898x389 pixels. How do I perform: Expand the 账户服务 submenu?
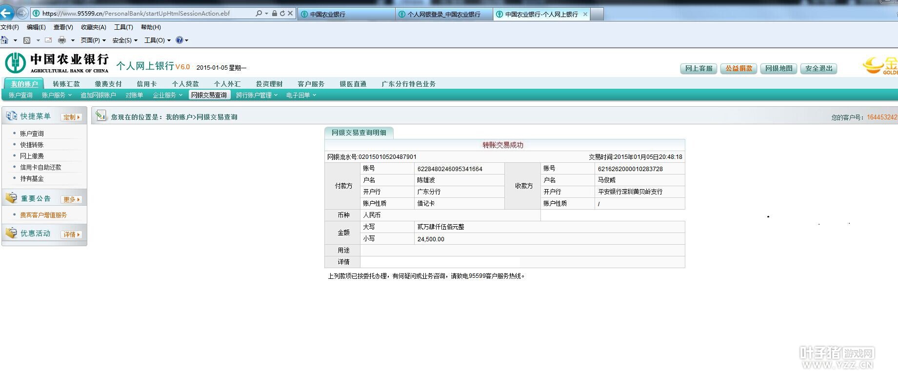pos(57,95)
